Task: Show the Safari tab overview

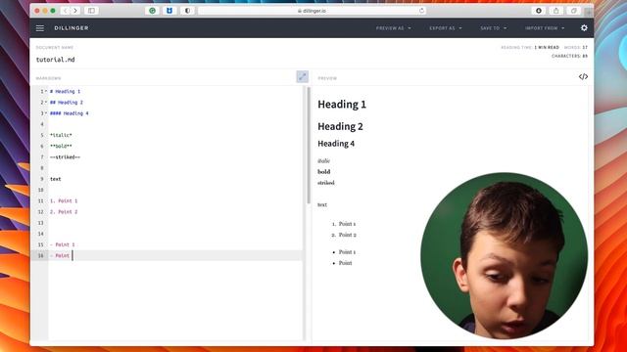Action: pos(574,11)
